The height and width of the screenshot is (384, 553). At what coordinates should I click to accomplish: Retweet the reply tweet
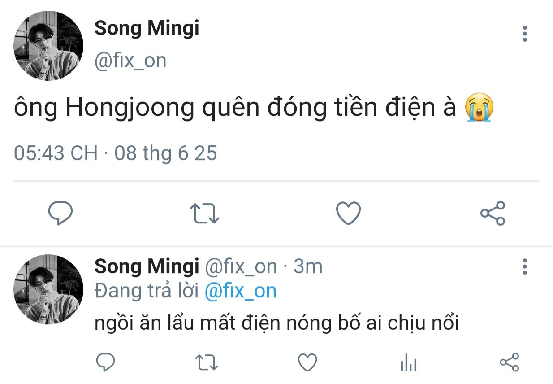coord(207,362)
